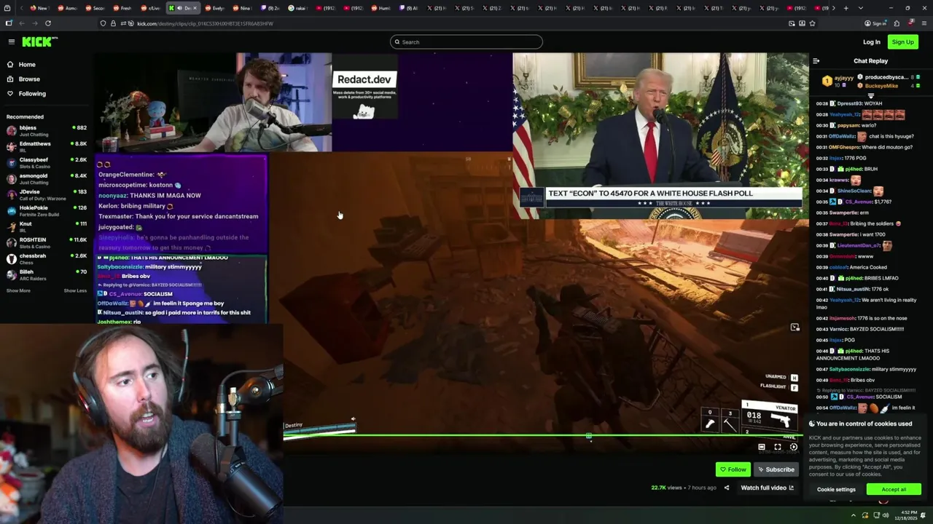Toggle theater mode in the player
The width and height of the screenshot is (933, 524).
(762, 447)
